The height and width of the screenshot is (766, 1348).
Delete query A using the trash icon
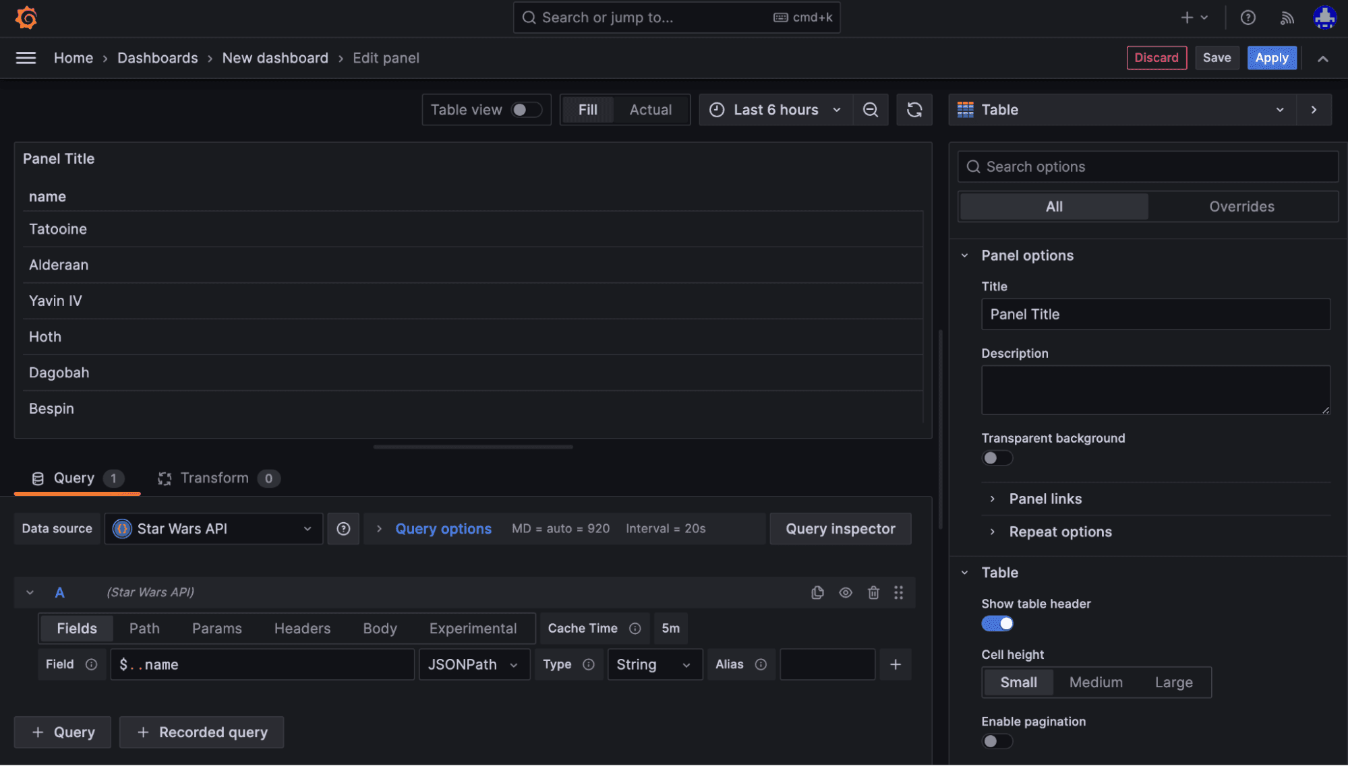[x=873, y=592]
